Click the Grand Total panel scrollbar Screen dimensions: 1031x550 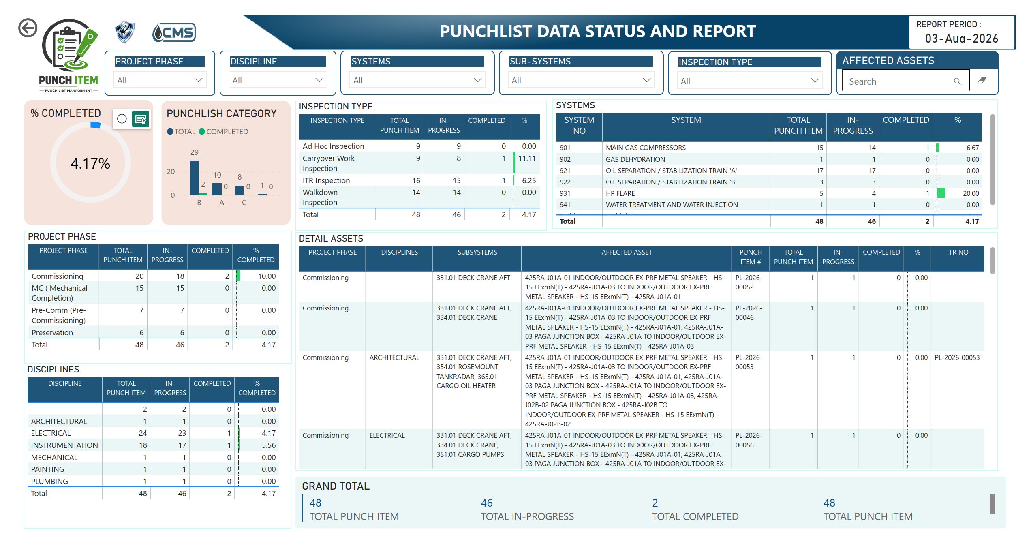tap(992, 504)
